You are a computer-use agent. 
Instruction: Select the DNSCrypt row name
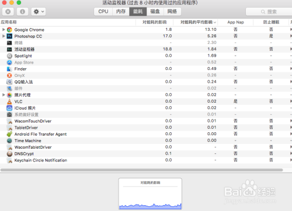24,154
